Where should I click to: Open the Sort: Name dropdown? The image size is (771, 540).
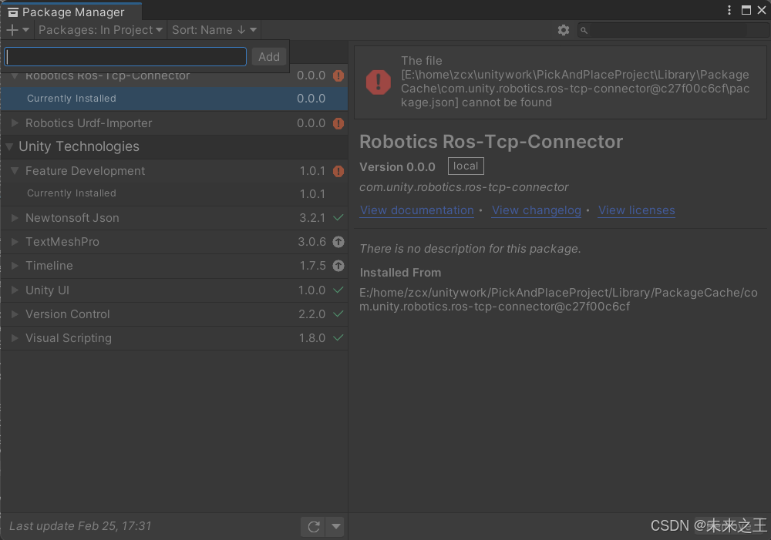tap(214, 30)
